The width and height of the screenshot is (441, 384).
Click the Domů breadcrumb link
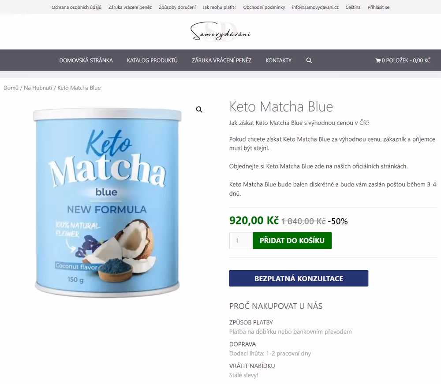coord(11,88)
